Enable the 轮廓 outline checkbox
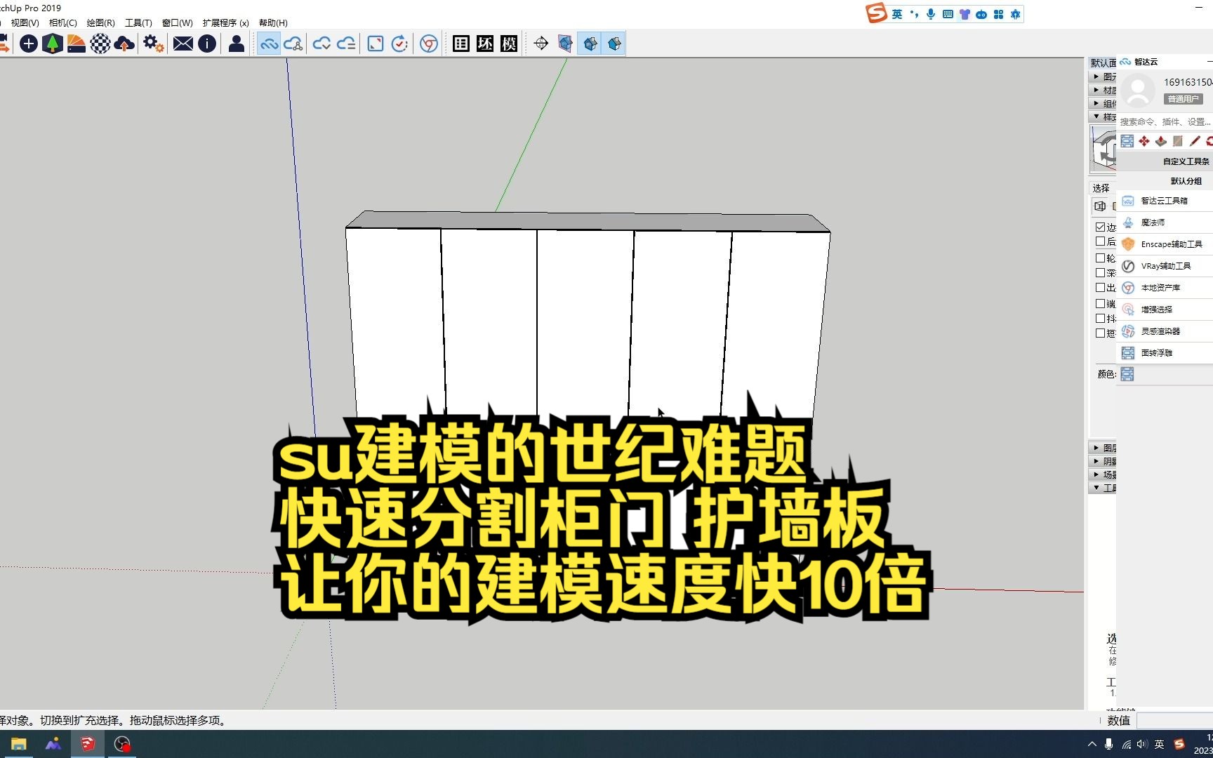The width and height of the screenshot is (1213, 758). (x=1101, y=258)
